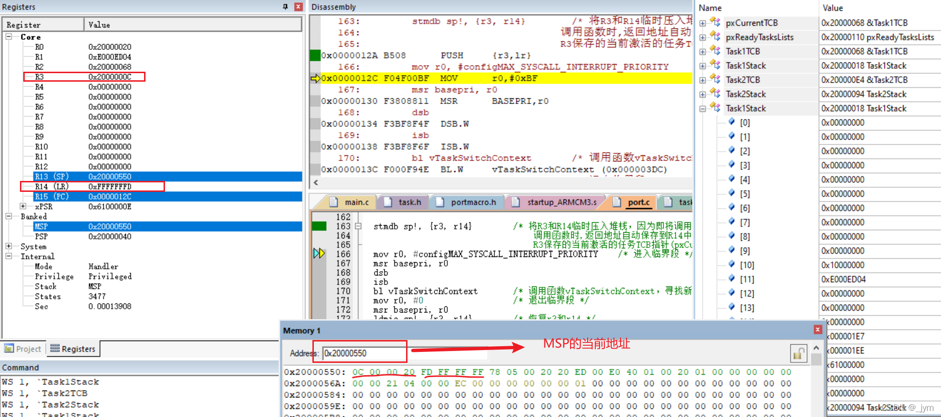The height and width of the screenshot is (417, 941).
Task: Click Task2Stack value 0x20000094
Action: (x=863, y=94)
